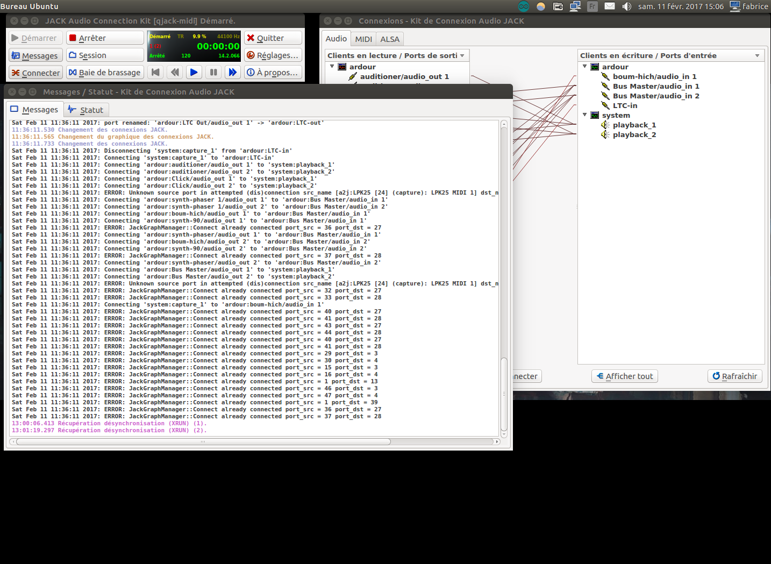
Task: Click 'Changement du graphique des connexions JACK' line
Action: (x=113, y=137)
